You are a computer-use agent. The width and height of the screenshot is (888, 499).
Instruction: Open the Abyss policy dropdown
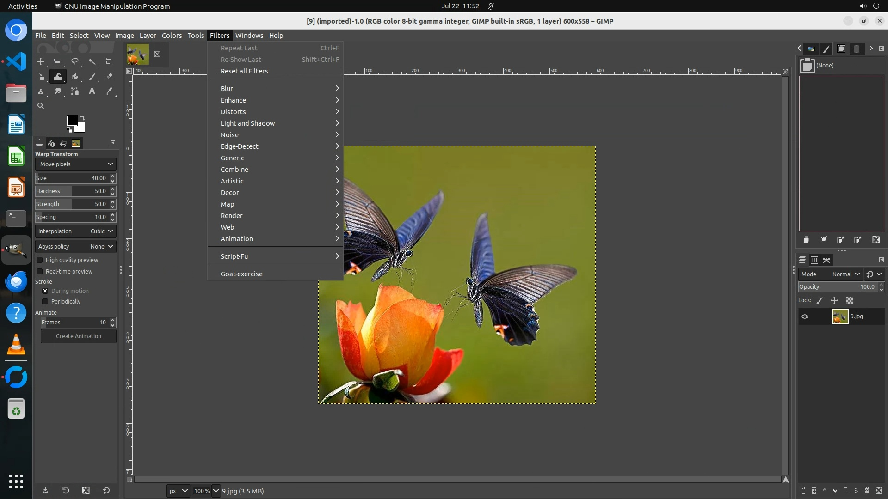[75, 247]
